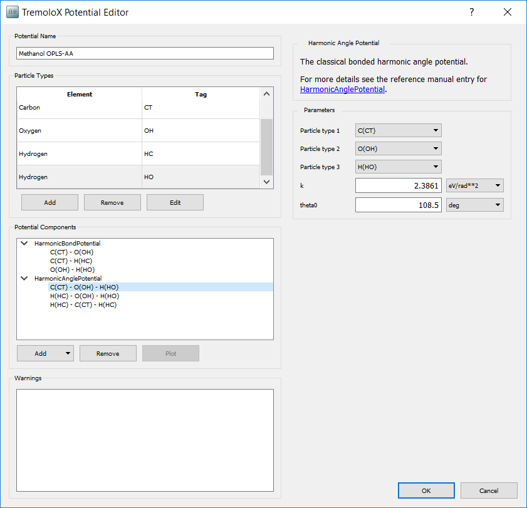Remove the selected potential component
The height and width of the screenshot is (508, 527).
[108, 353]
